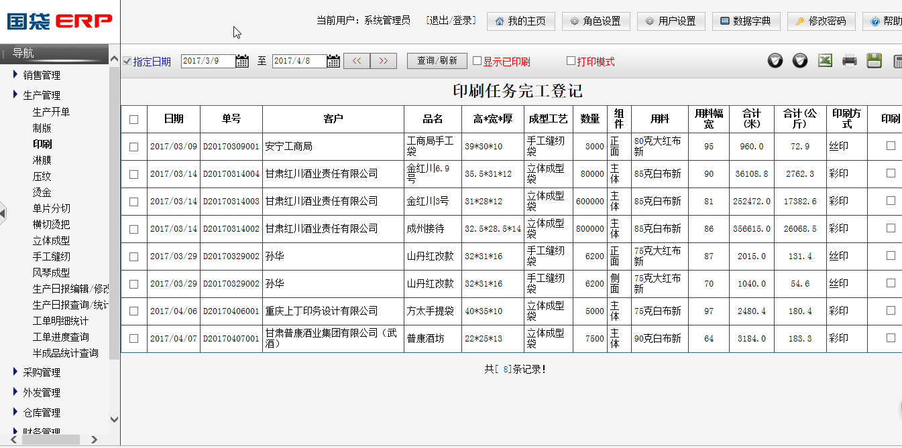Click the 查询/刷新 button
The width and height of the screenshot is (902, 448).
(x=437, y=61)
